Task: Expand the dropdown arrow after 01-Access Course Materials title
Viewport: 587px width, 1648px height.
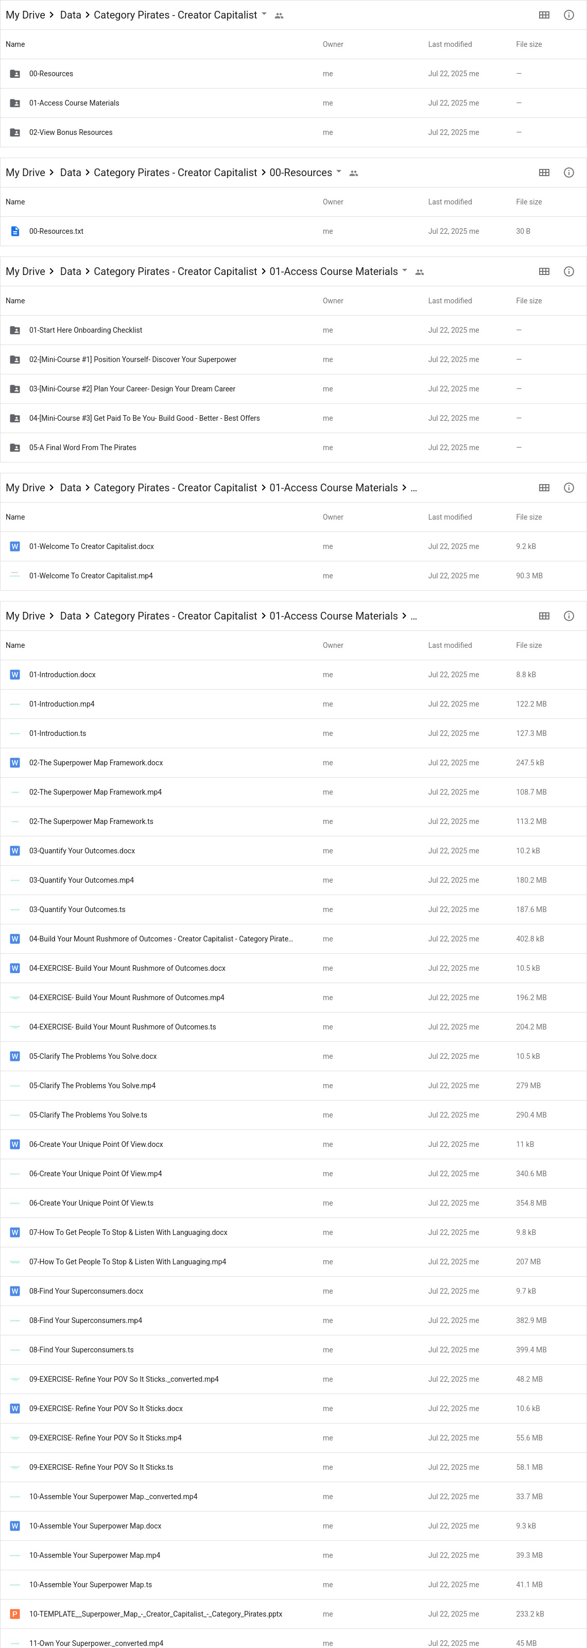Action: click(x=405, y=270)
